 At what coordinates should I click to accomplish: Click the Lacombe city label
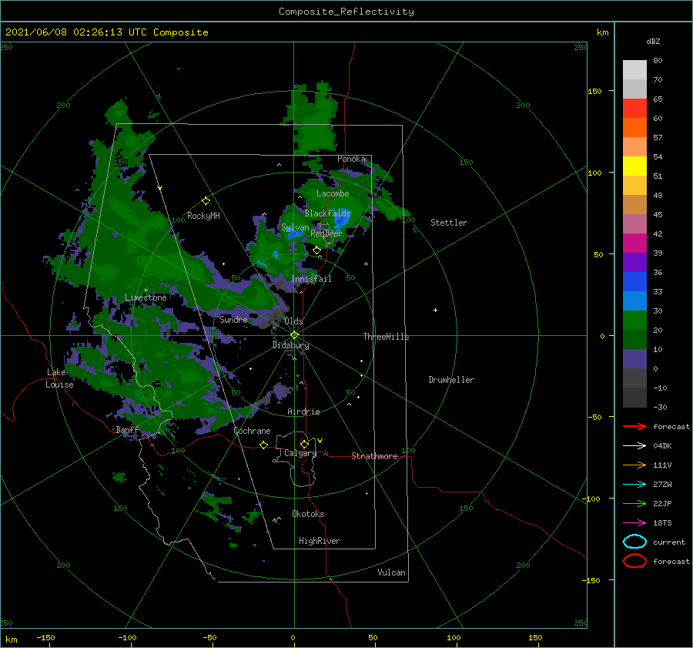[333, 193]
